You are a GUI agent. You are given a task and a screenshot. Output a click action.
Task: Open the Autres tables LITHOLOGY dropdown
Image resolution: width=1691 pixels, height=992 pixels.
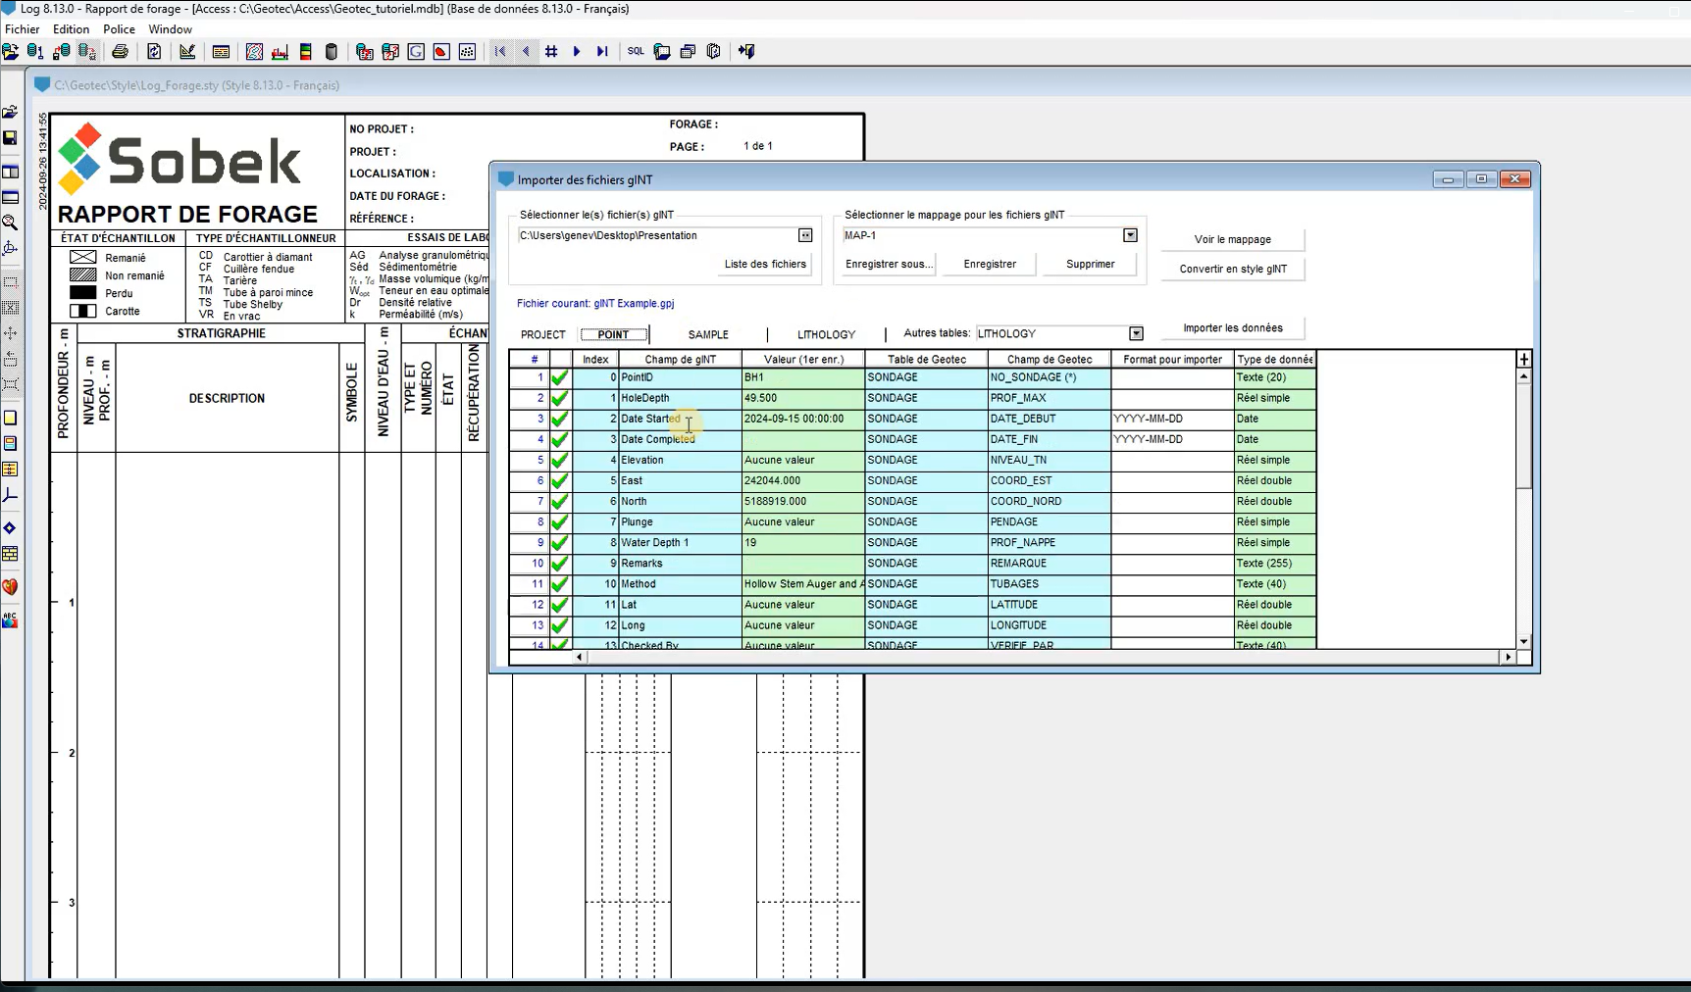click(x=1136, y=334)
